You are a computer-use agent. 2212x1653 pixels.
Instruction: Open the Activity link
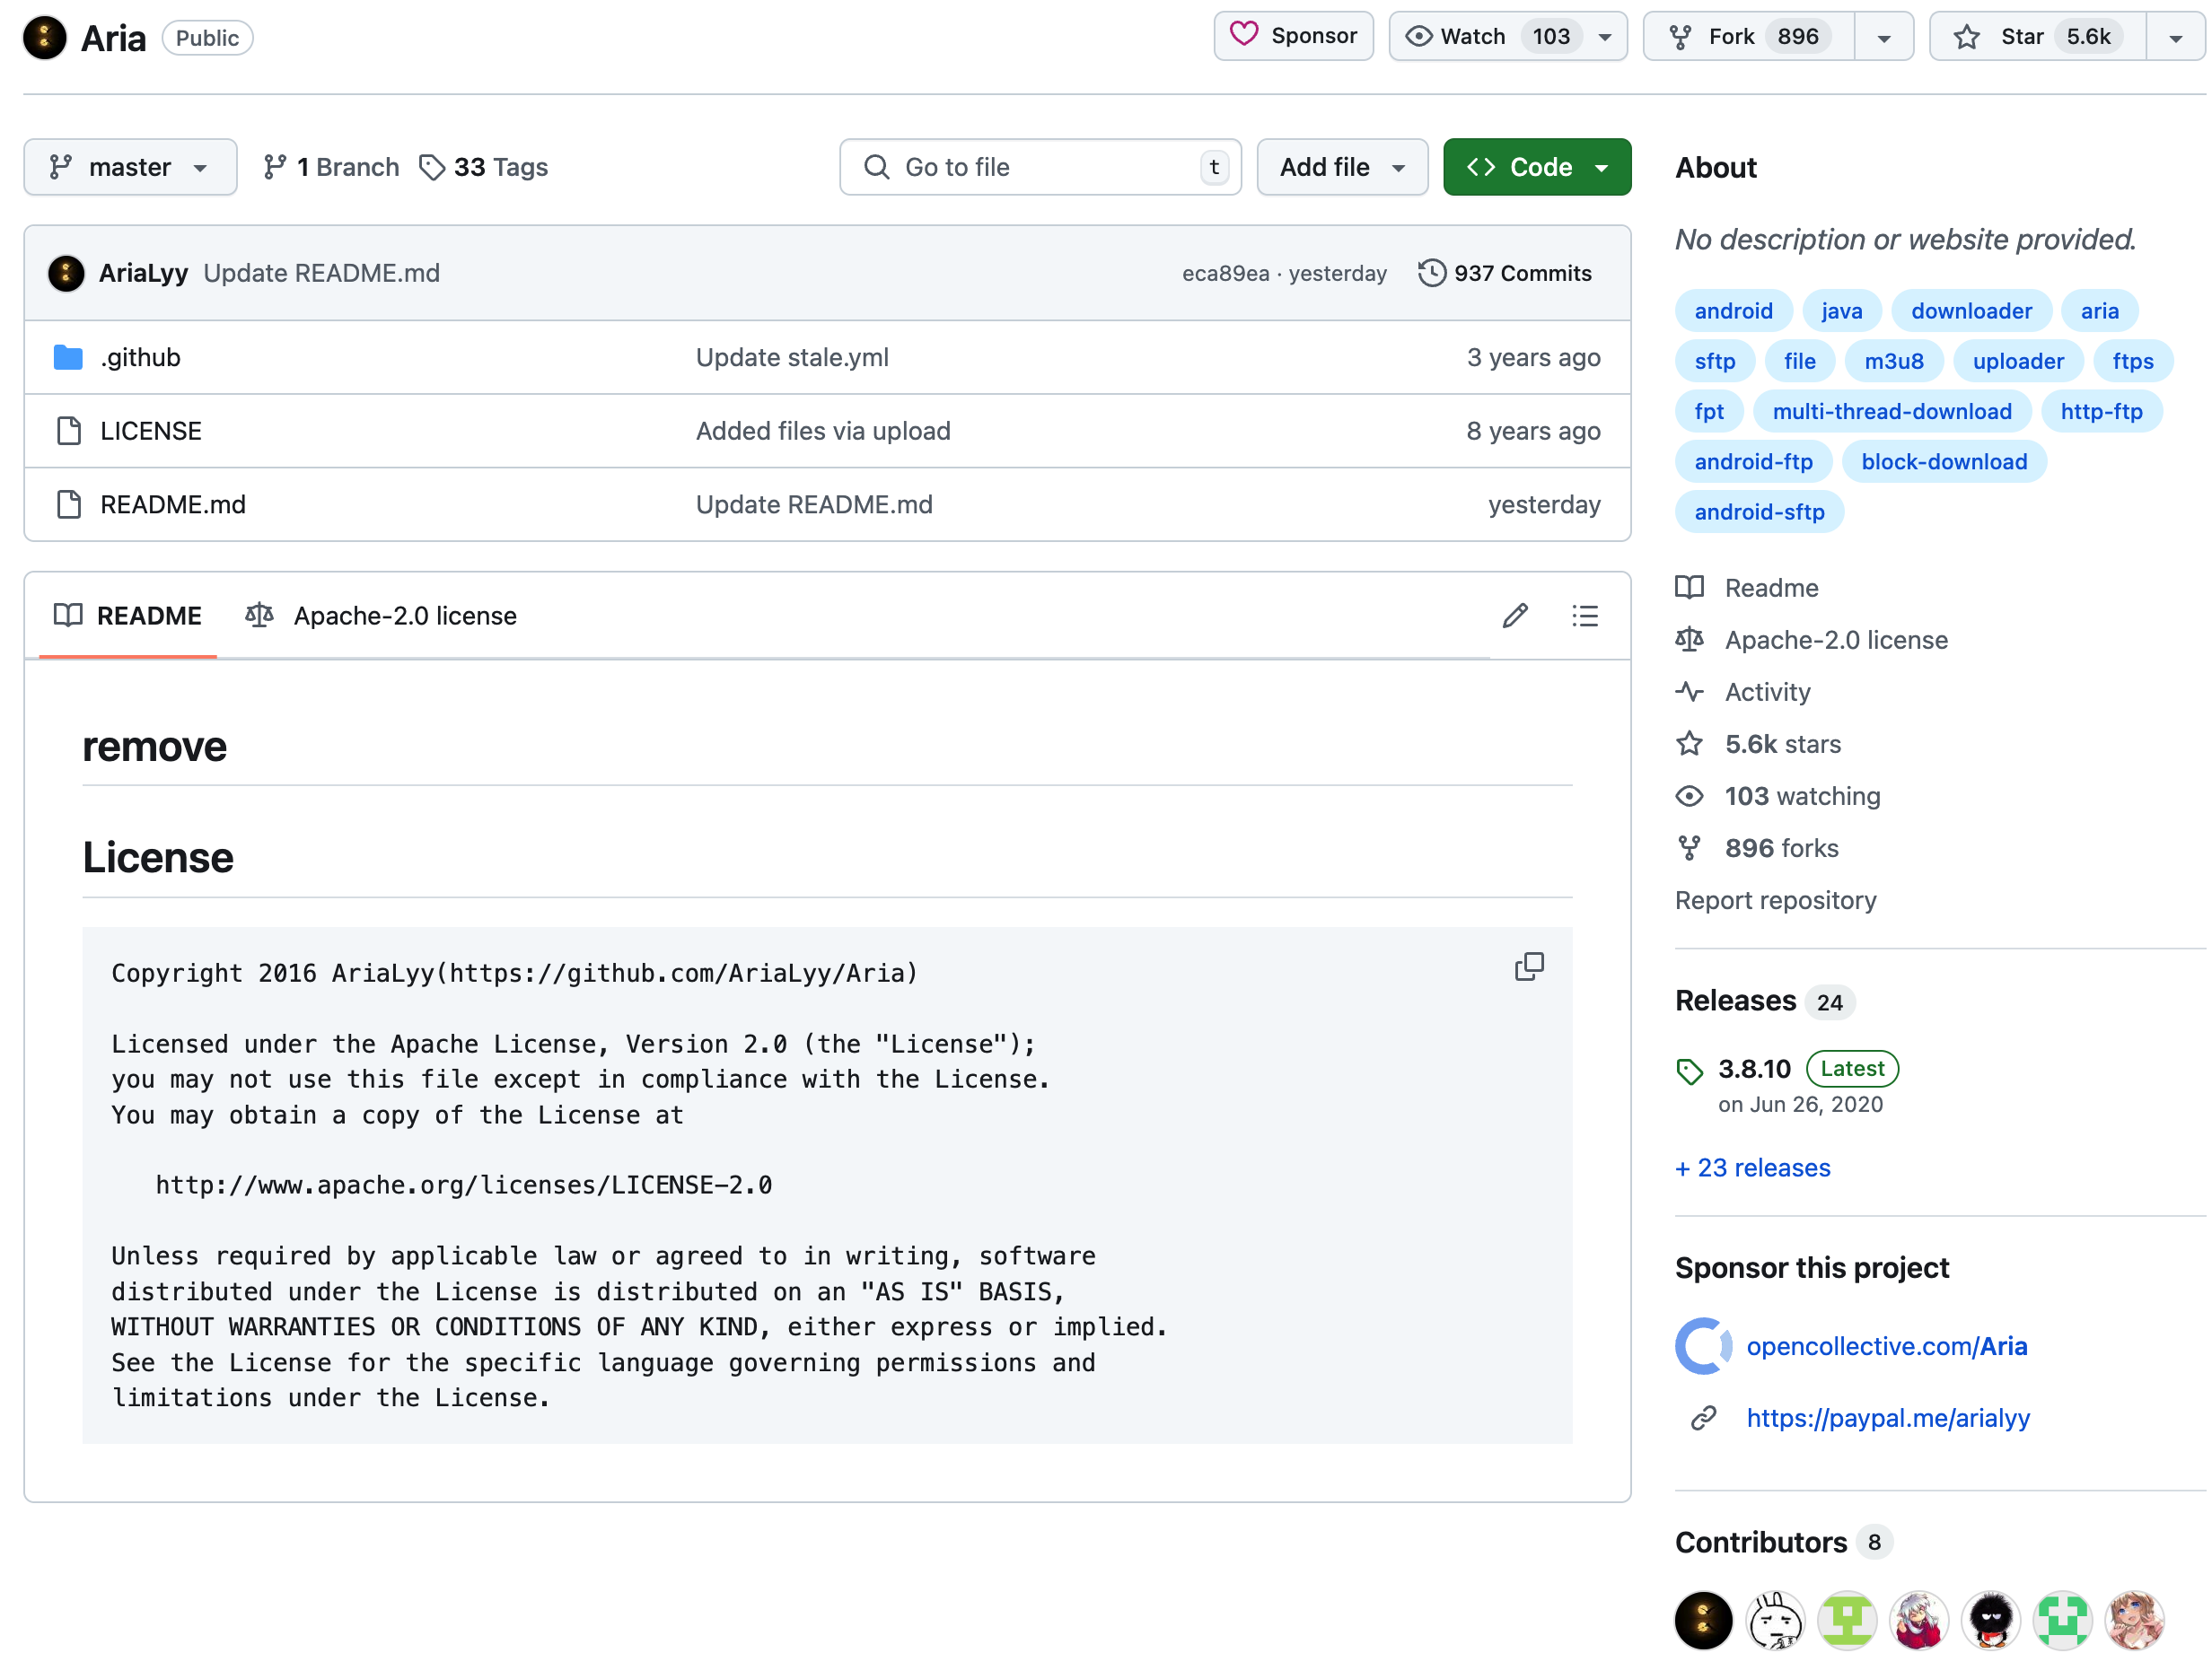click(1743, 692)
